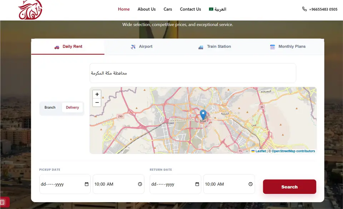Image resolution: width=343 pixels, height=209 pixels.
Task: Open the About Us page
Action: point(146,9)
